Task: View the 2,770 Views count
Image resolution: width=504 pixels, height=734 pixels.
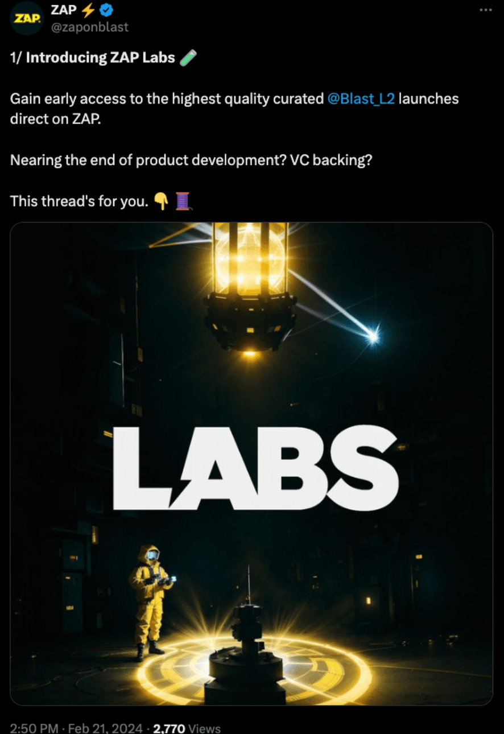Action: pyautogui.click(x=187, y=728)
